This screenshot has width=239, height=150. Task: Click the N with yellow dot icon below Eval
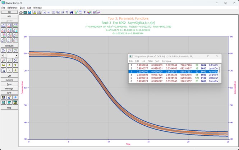click(9, 97)
